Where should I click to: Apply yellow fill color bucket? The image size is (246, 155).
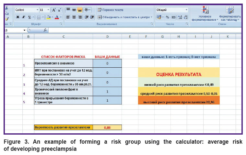point(49,17)
